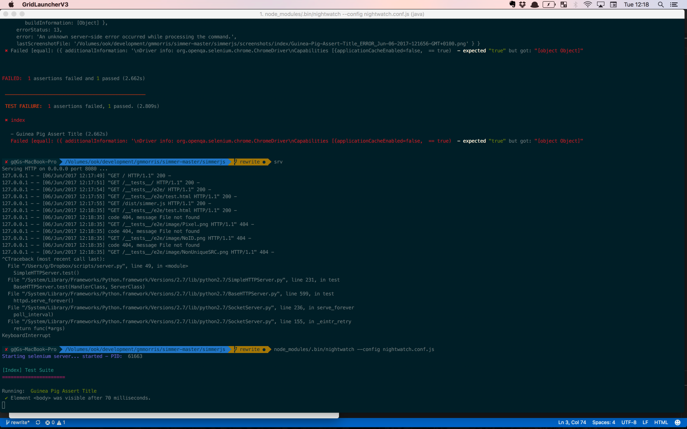Viewport: 687px width, 429px height.
Task: Click the hat-shaped menu bar icon
Action: point(534,4)
